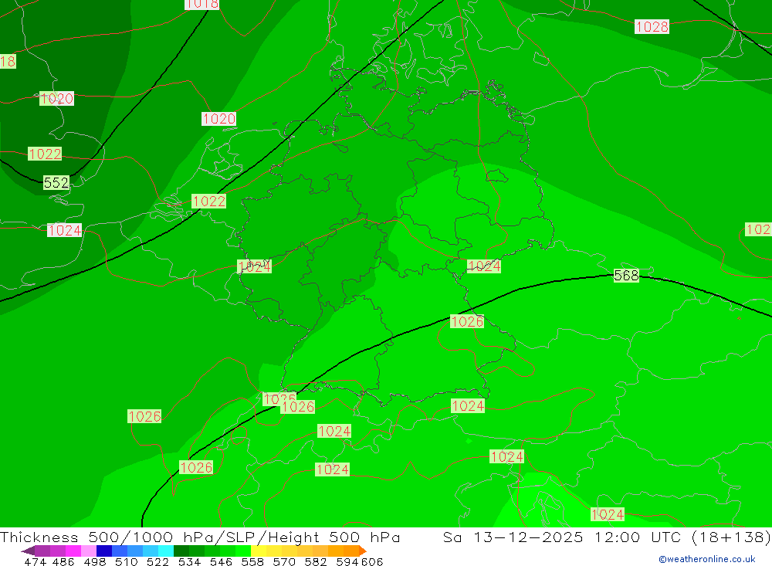The height and width of the screenshot is (566, 772).
Task: Click the legend value '594'
Action: tap(347, 561)
